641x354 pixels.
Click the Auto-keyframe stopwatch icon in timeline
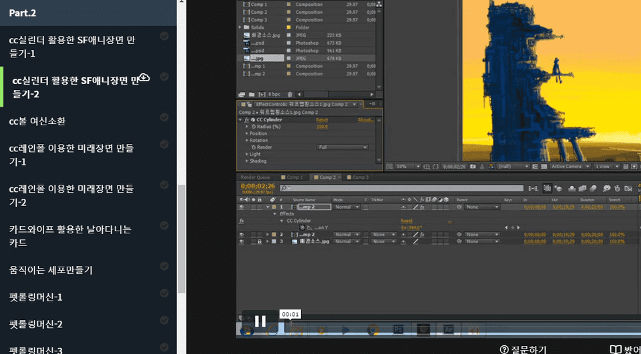[617, 188]
